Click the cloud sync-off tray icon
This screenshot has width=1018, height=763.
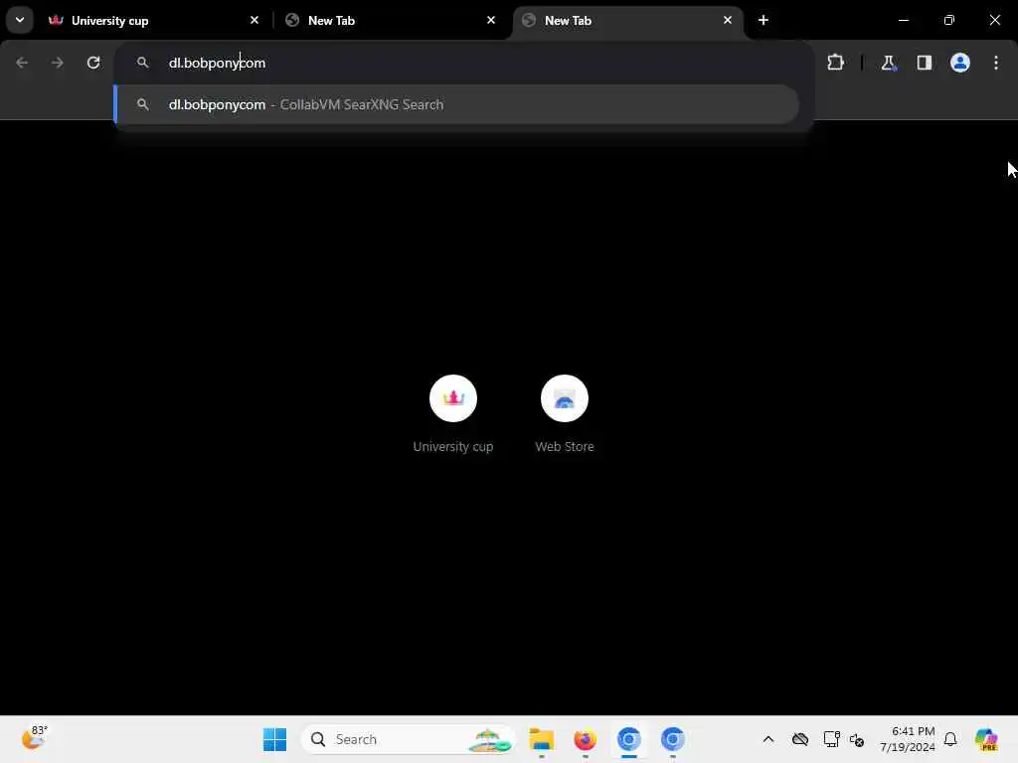point(800,739)
